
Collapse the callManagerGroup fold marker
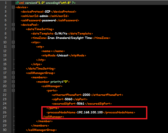click(x=13, y=73)
